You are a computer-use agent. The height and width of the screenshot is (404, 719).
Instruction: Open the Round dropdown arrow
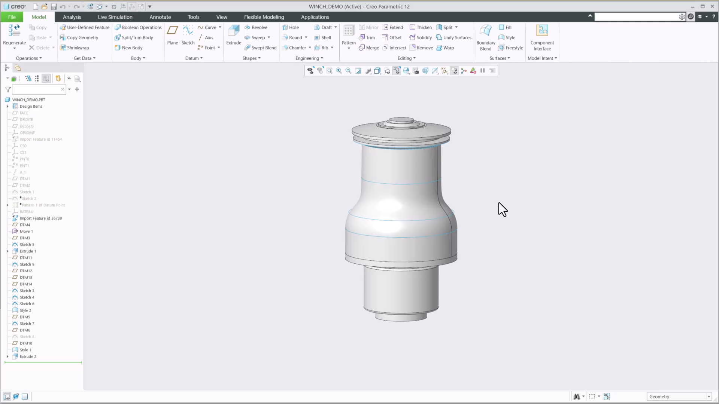click(x=306, y=37)
